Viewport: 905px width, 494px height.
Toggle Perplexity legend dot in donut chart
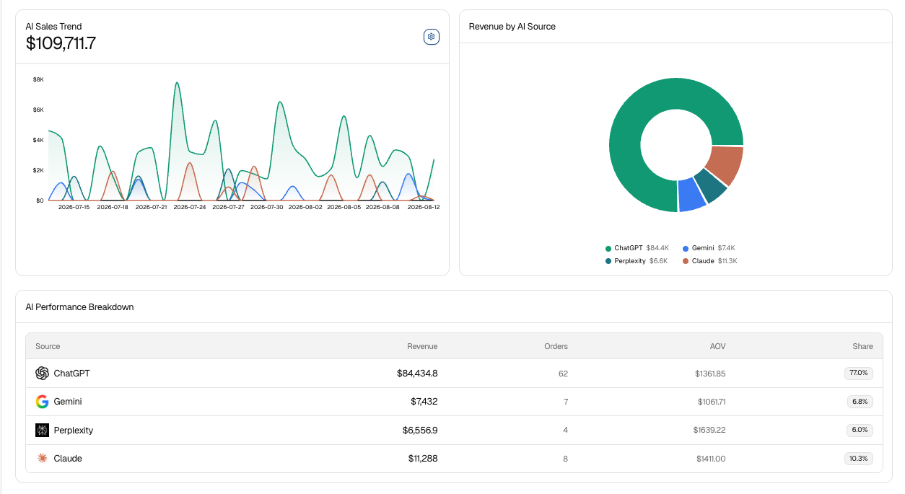608,261
